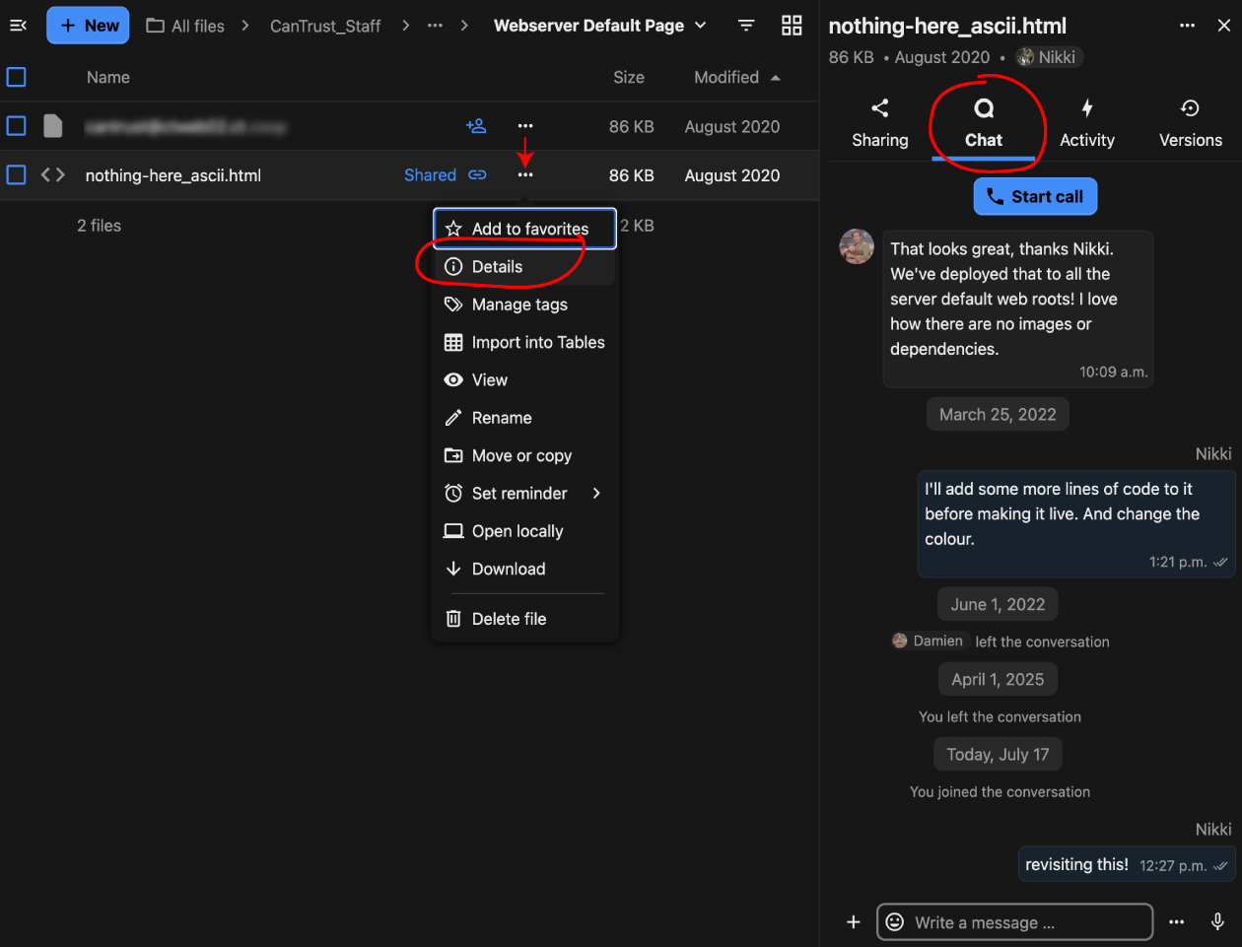Image resolution: width=1242 pixels, height=947 pixels.
Task: Choose View in context menu
Action: 525,380
